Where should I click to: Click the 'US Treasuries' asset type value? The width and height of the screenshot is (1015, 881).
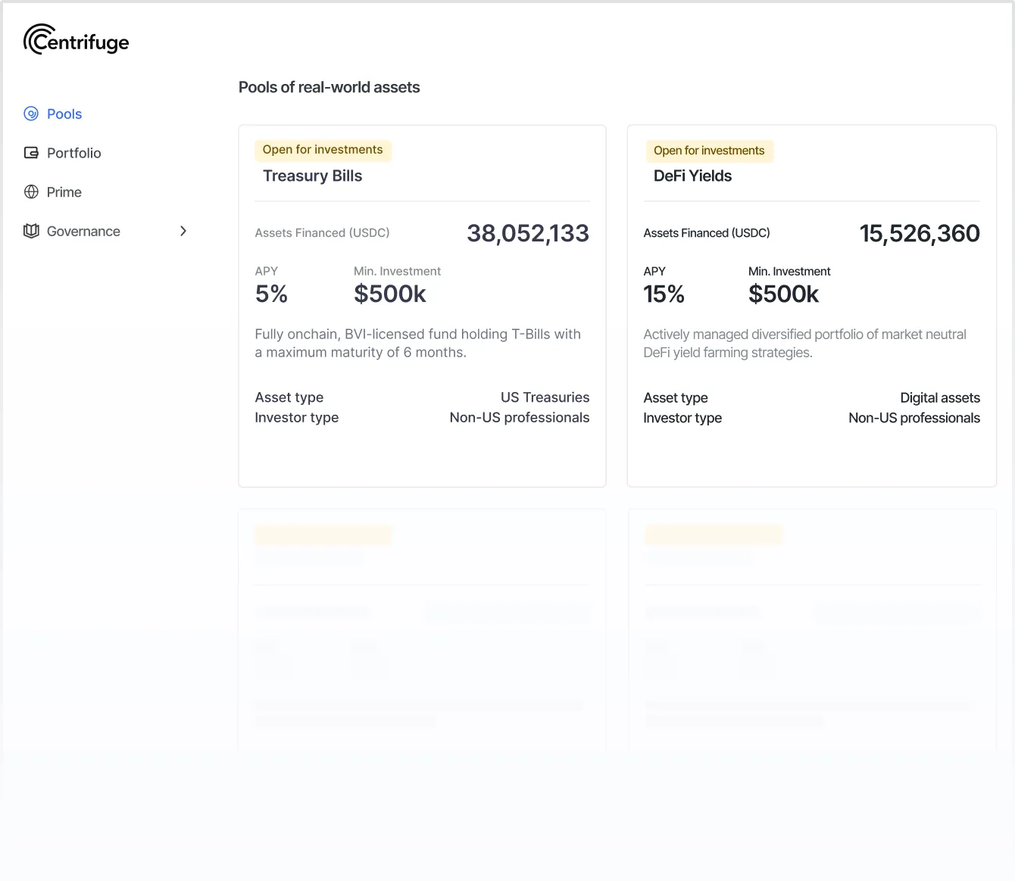pos(545,397)
